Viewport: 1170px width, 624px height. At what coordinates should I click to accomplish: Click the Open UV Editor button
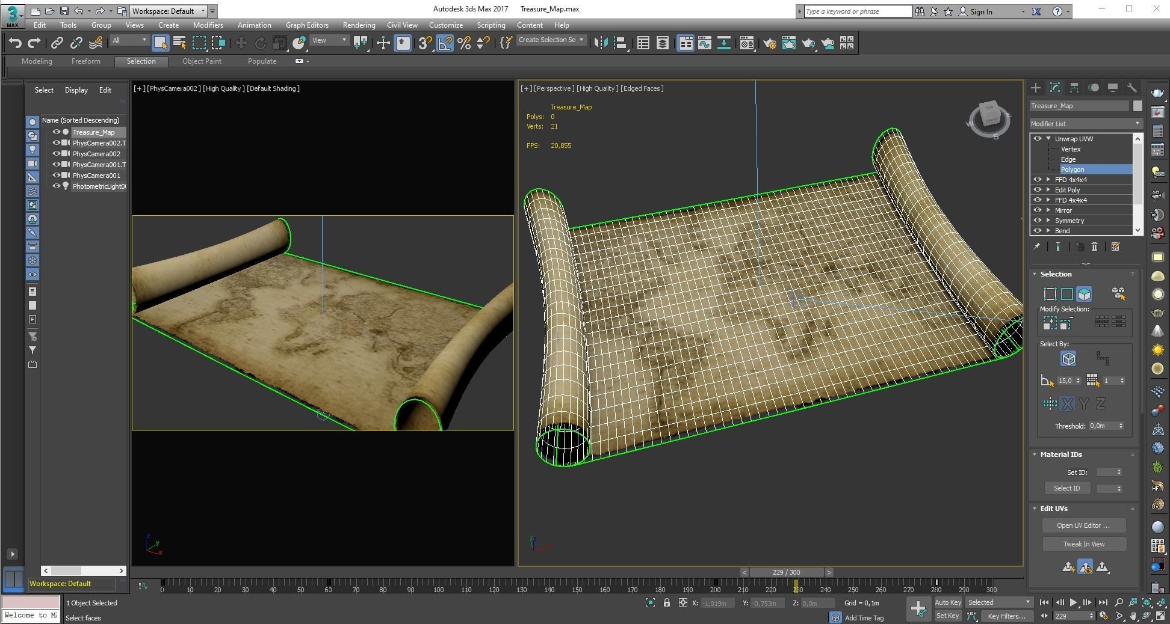click(1083, 525)
